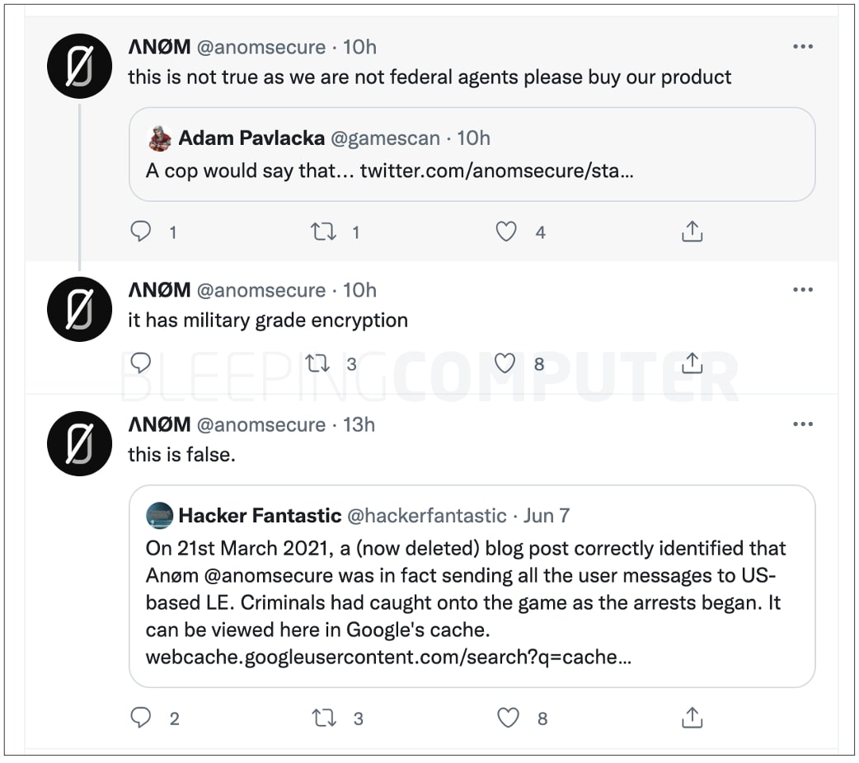Click the ANOM avatar on 'this is false' tweet

pyautogui.click(x=79, y=443)
